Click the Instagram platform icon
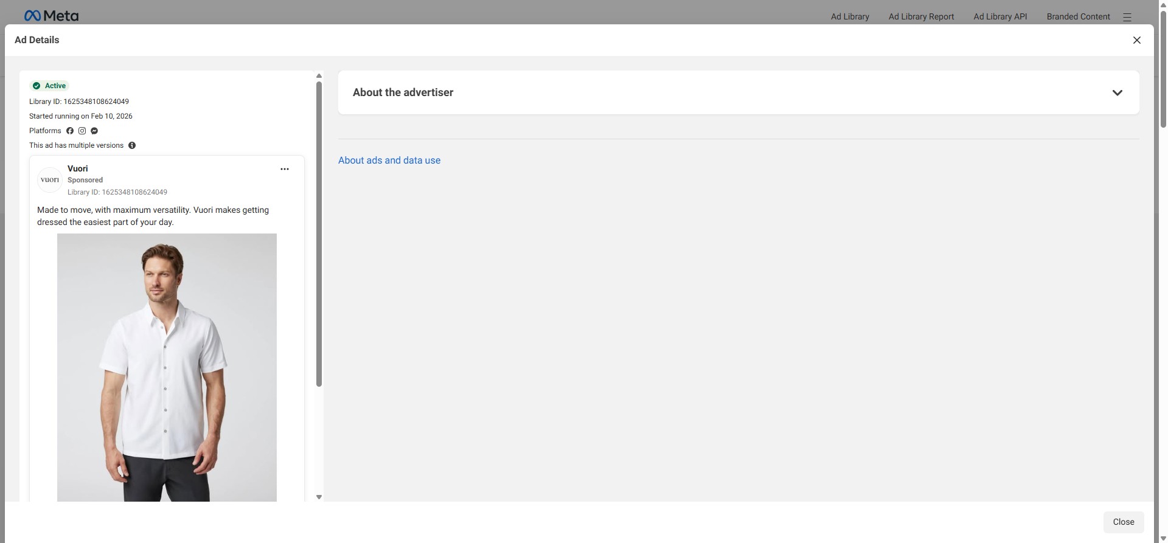 pyautogui.click(x=82, y=131)
